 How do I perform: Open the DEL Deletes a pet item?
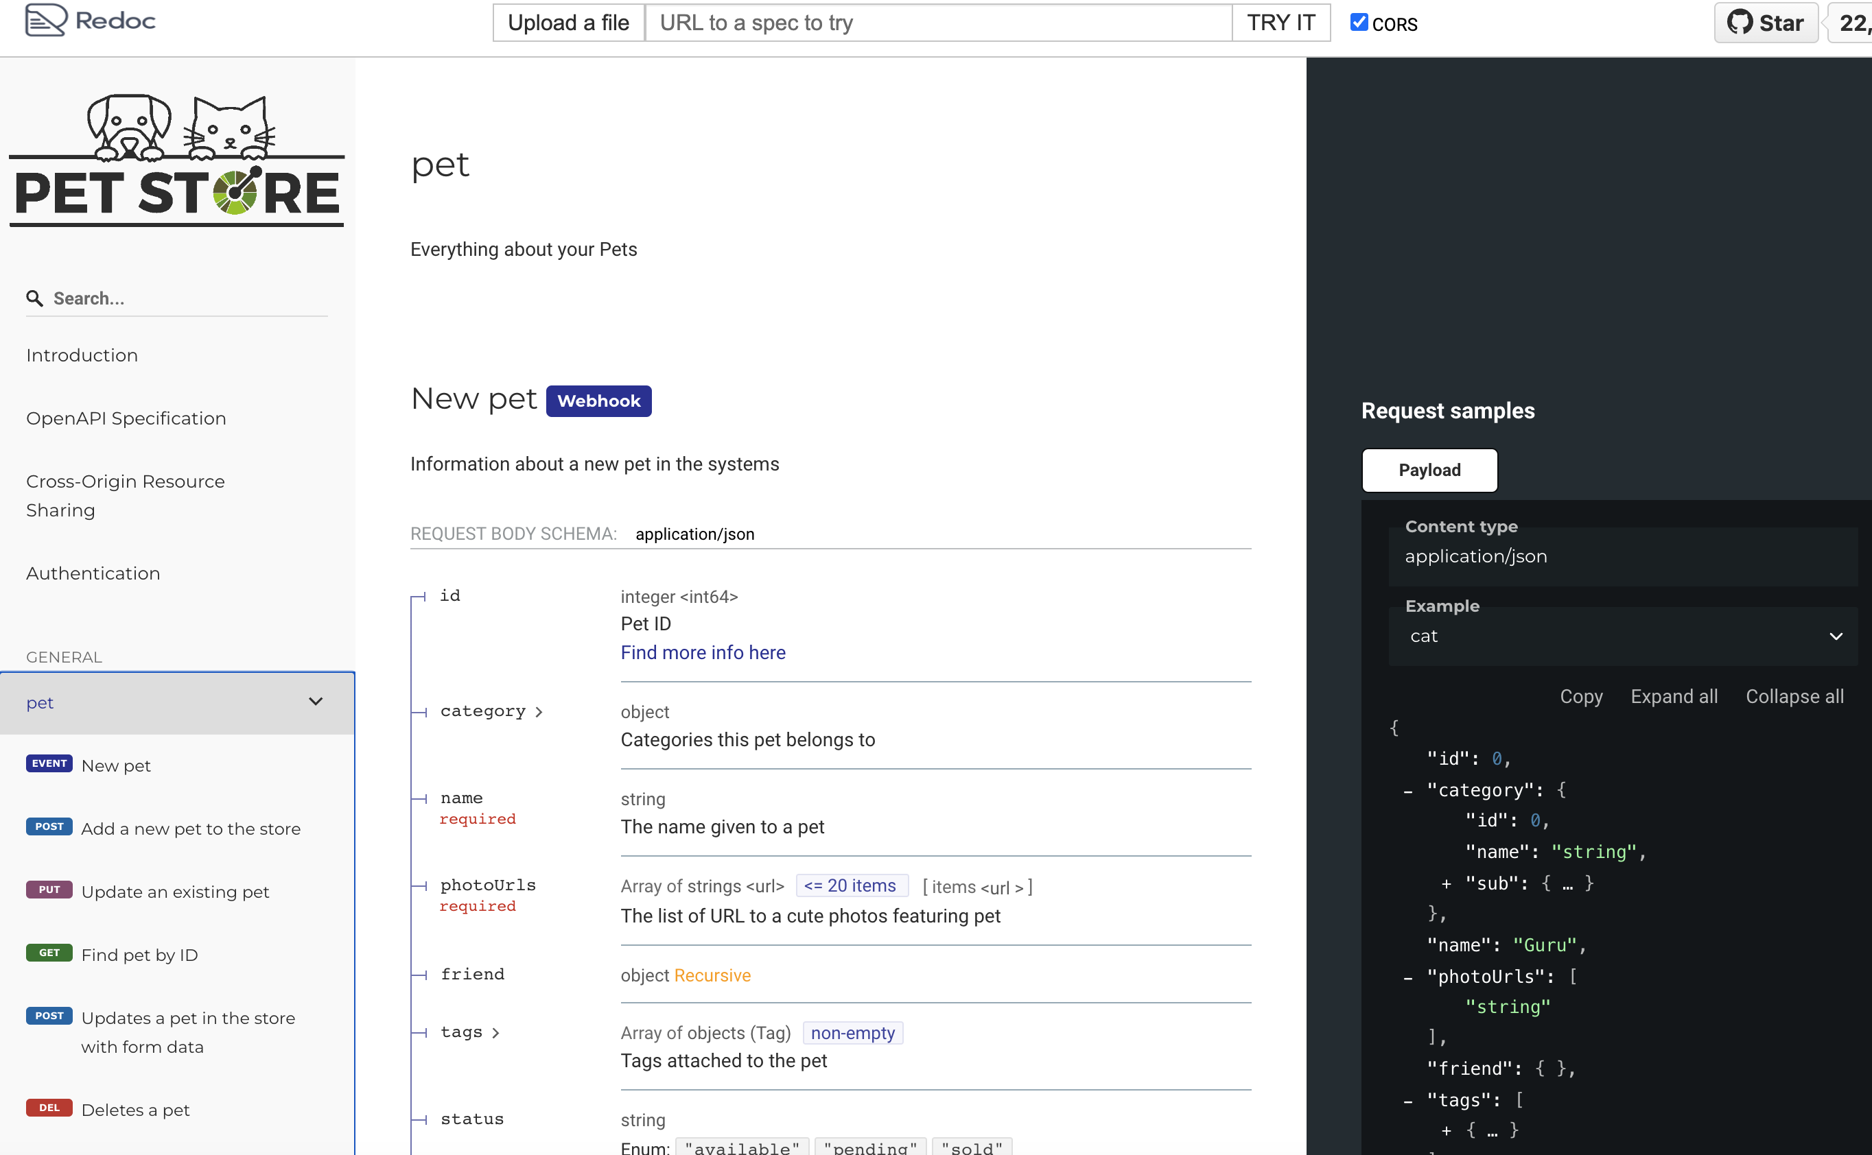click(x=135, y=1110)
